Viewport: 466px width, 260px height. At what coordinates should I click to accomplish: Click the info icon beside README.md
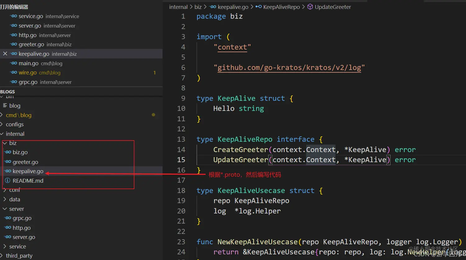coord(7,180)
